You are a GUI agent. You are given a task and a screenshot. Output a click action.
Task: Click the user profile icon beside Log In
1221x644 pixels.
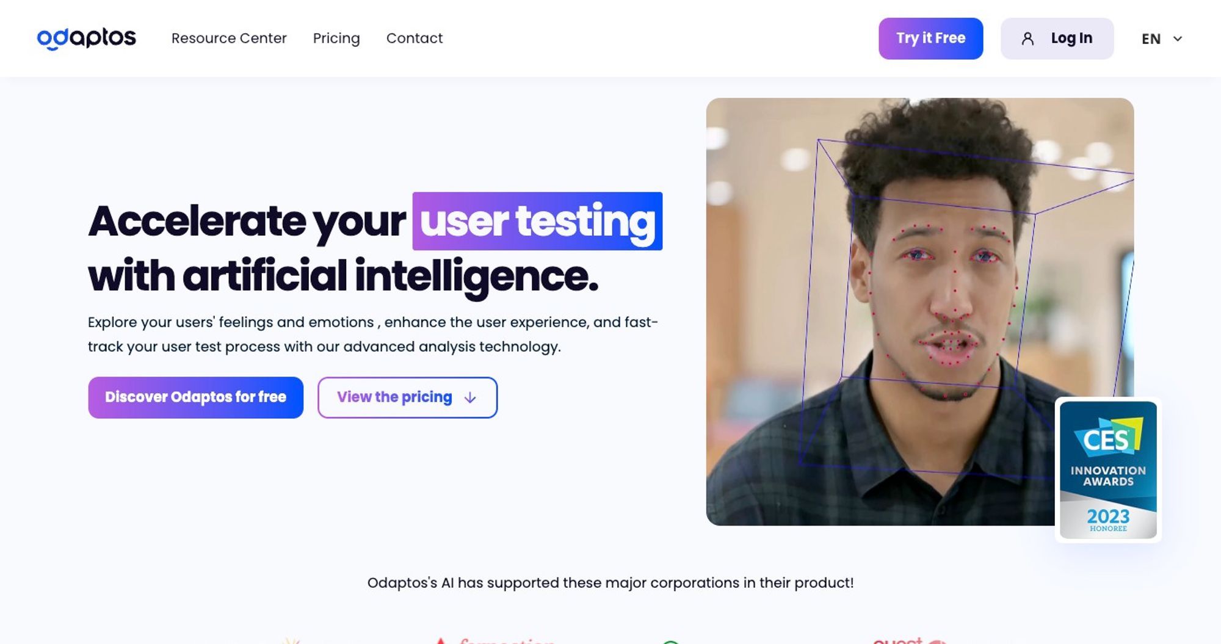1027,38
